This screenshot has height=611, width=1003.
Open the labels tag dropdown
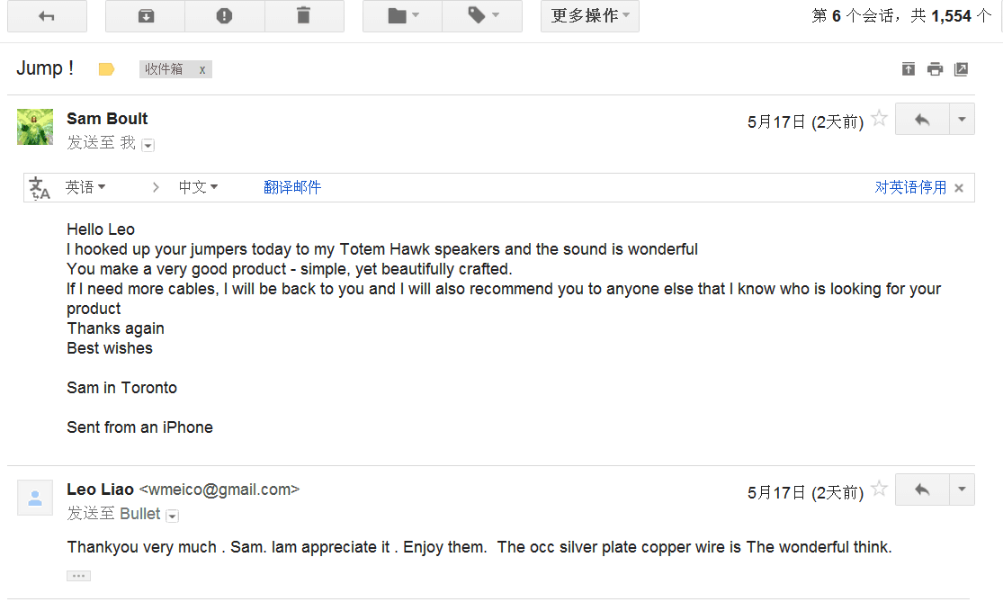click(x=482, y=16)
